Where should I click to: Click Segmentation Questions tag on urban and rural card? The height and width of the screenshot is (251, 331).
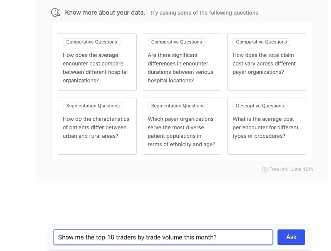93,106
